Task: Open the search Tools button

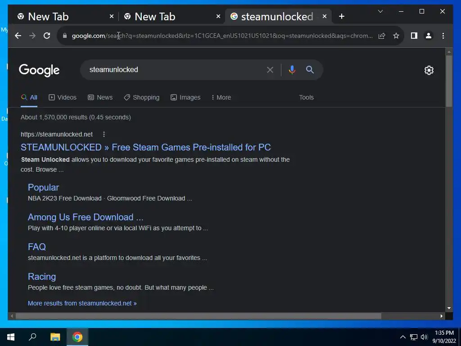Action: [306, 97]
